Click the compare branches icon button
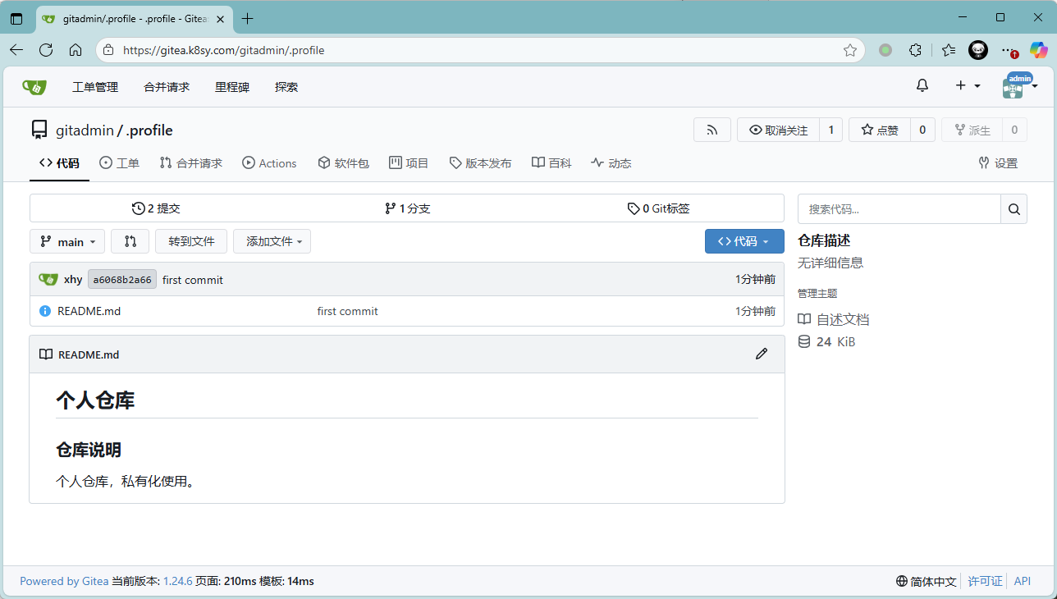This screenshot has width=1057, height=599. point(130,241)
